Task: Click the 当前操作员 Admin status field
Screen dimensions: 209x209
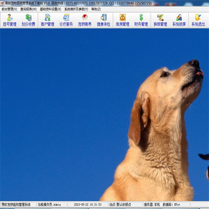Action: point(52,205)
